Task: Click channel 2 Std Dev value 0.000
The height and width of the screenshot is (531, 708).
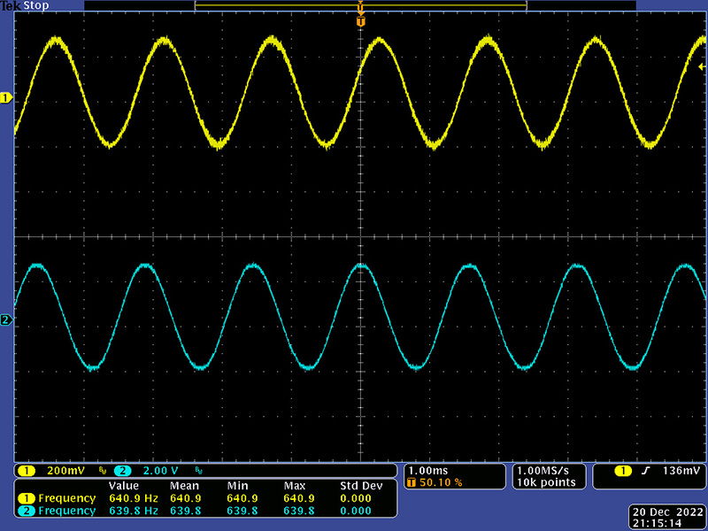Action: click(x=356, y=511)
